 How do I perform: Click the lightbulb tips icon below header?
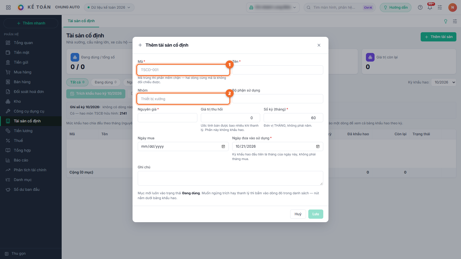point(446,21)
